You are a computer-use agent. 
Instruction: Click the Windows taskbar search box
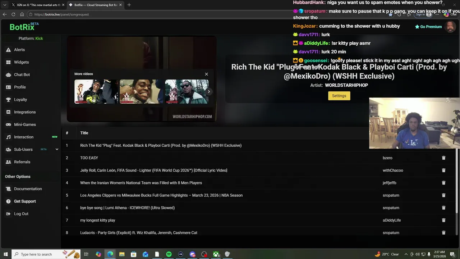coord(46,254)
